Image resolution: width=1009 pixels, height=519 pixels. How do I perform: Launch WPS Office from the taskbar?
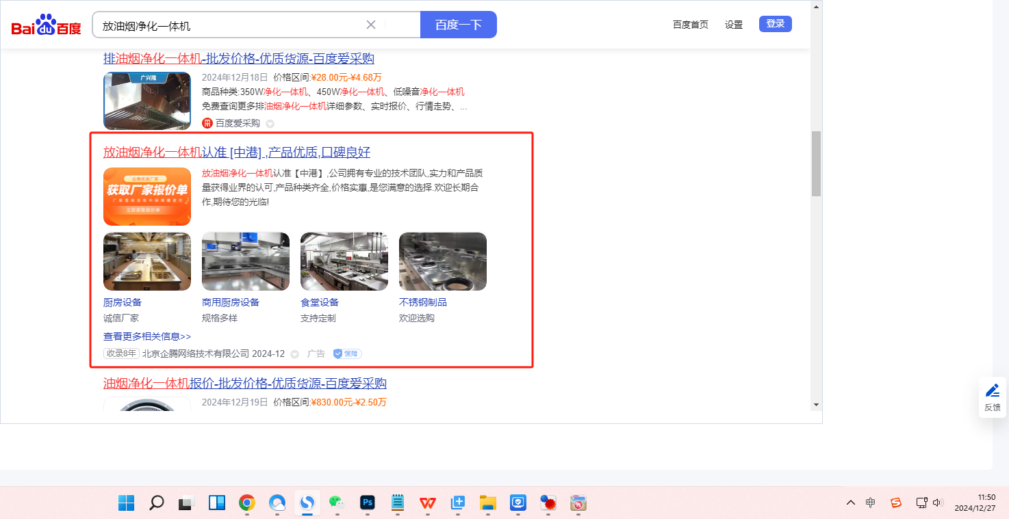pos(428,503)
